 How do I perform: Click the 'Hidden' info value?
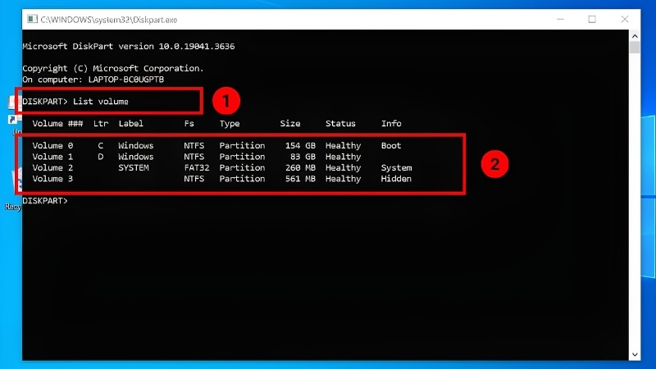396,179
